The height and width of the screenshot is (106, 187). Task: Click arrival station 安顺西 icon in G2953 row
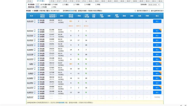pyautogui.click(x=39, y=93)
